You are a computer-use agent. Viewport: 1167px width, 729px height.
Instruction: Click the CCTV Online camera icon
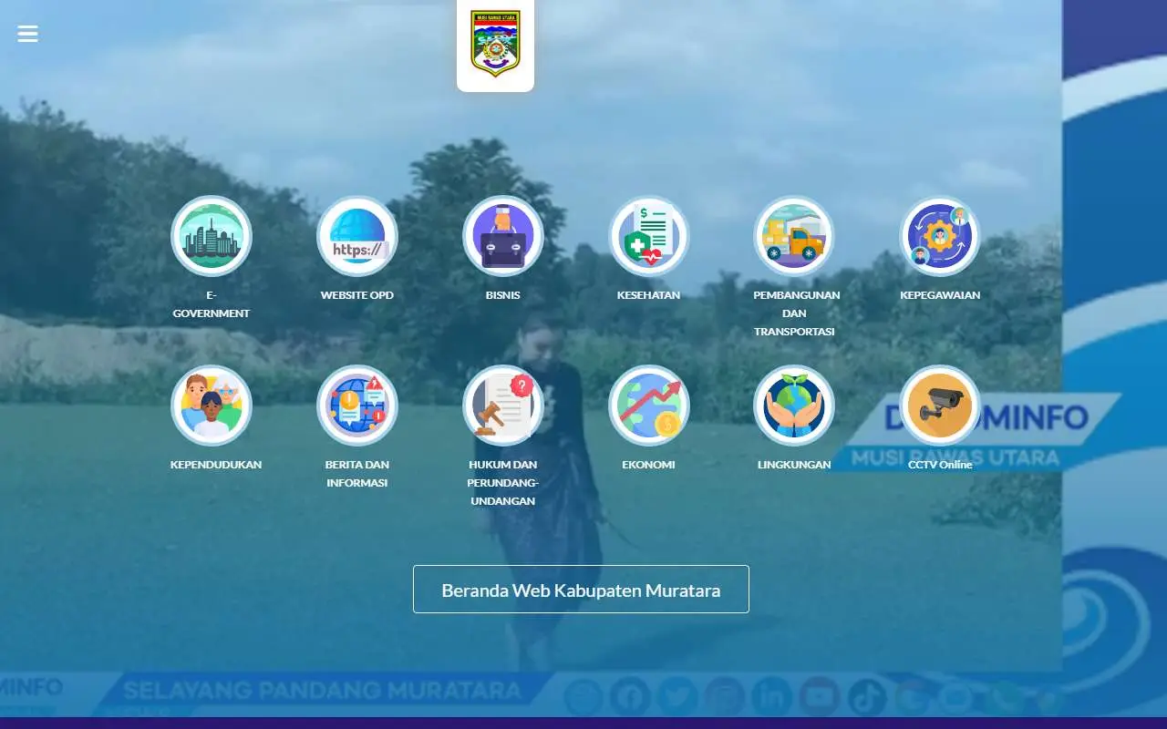(x=940, y=406)
